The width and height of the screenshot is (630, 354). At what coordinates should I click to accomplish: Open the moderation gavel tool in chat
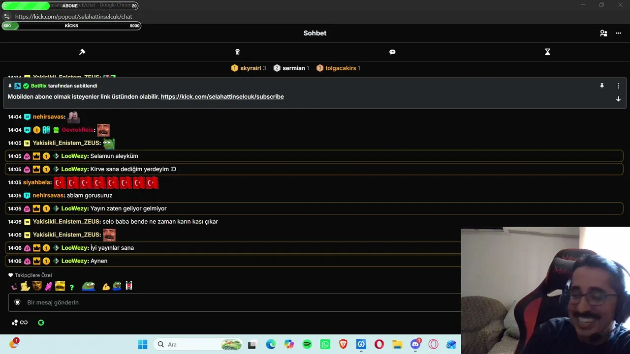click(x=82, y=52)
